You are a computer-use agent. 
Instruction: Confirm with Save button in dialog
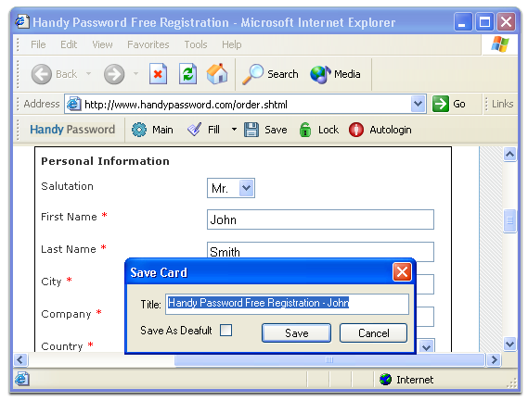click(x=296, y=333)
